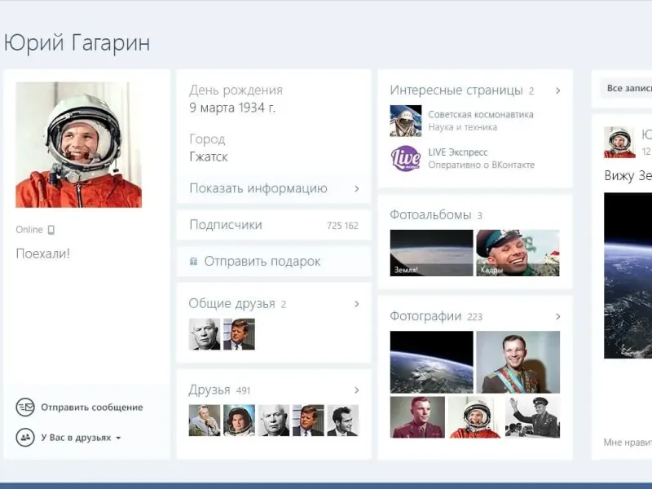Click the gift icon beside Отправить подарок

193,261
